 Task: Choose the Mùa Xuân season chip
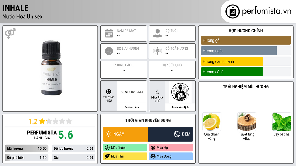125,148
